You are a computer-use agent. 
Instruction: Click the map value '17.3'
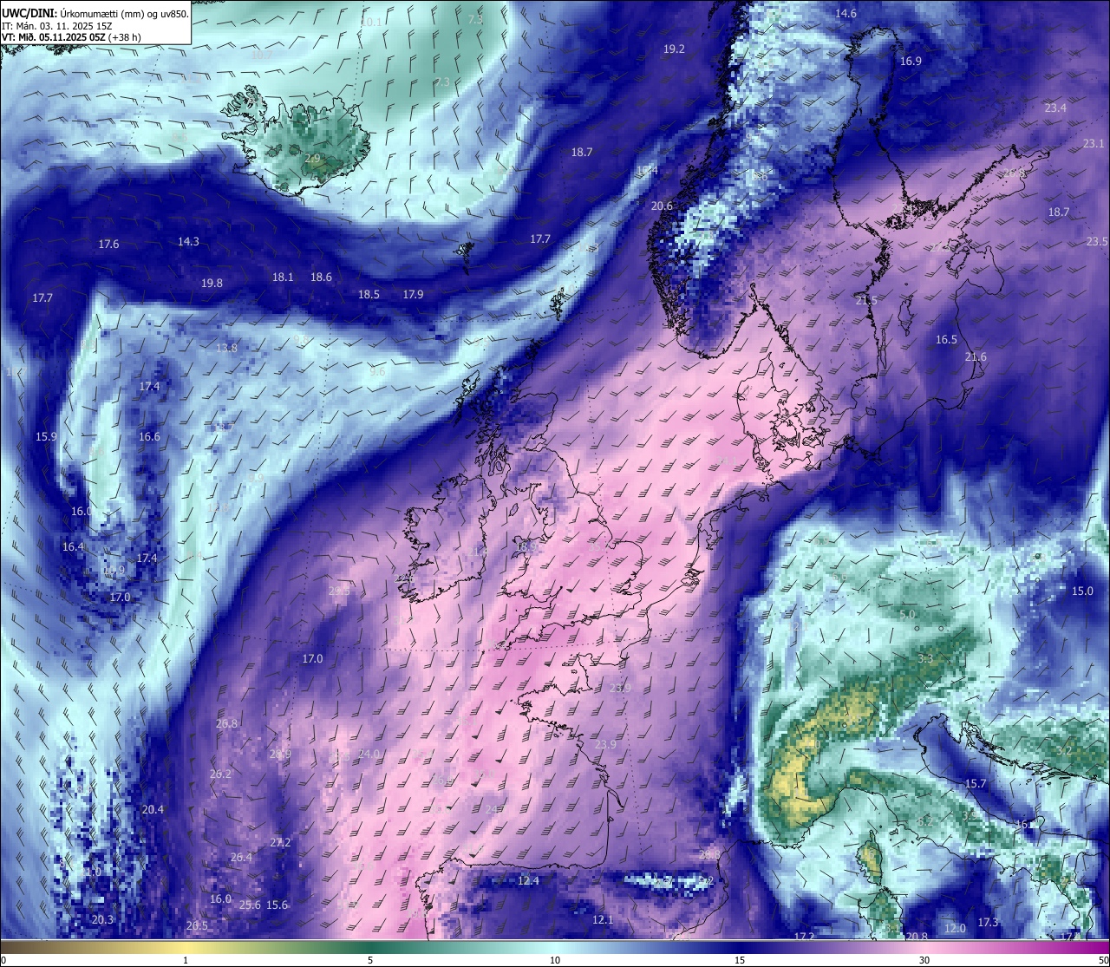988,923
